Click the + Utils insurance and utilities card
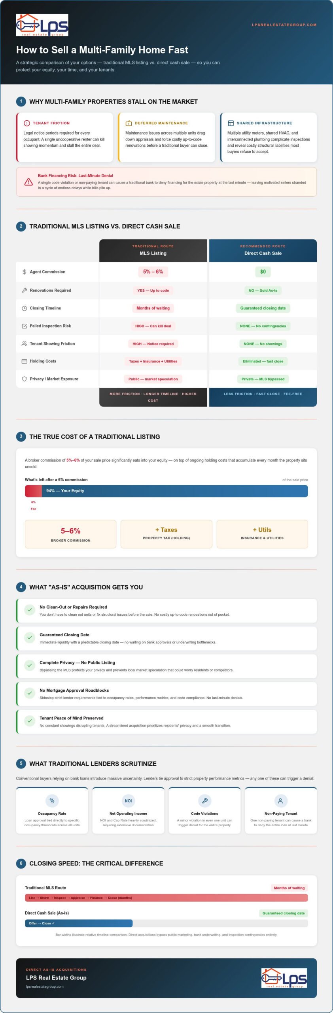Image resolution: width=333 pixels, height=1013 pixels. pyautogui.click(x=262, y=534)
